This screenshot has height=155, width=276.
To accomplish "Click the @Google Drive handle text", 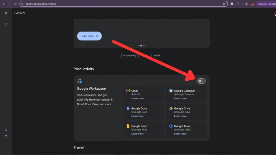I will 182,112.
